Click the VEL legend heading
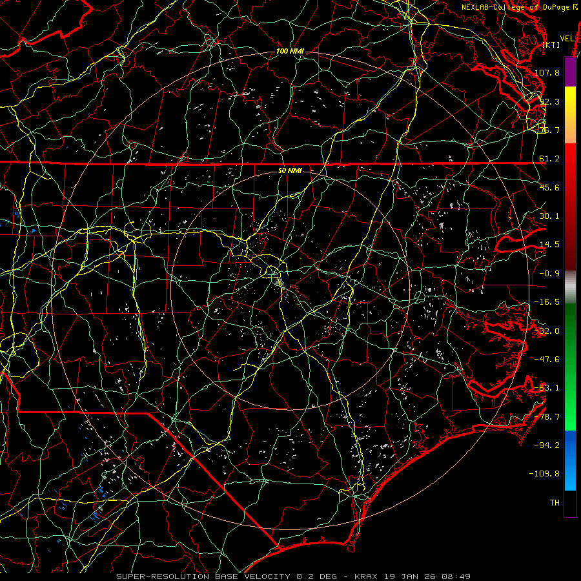581x581 pixels. 567,39
